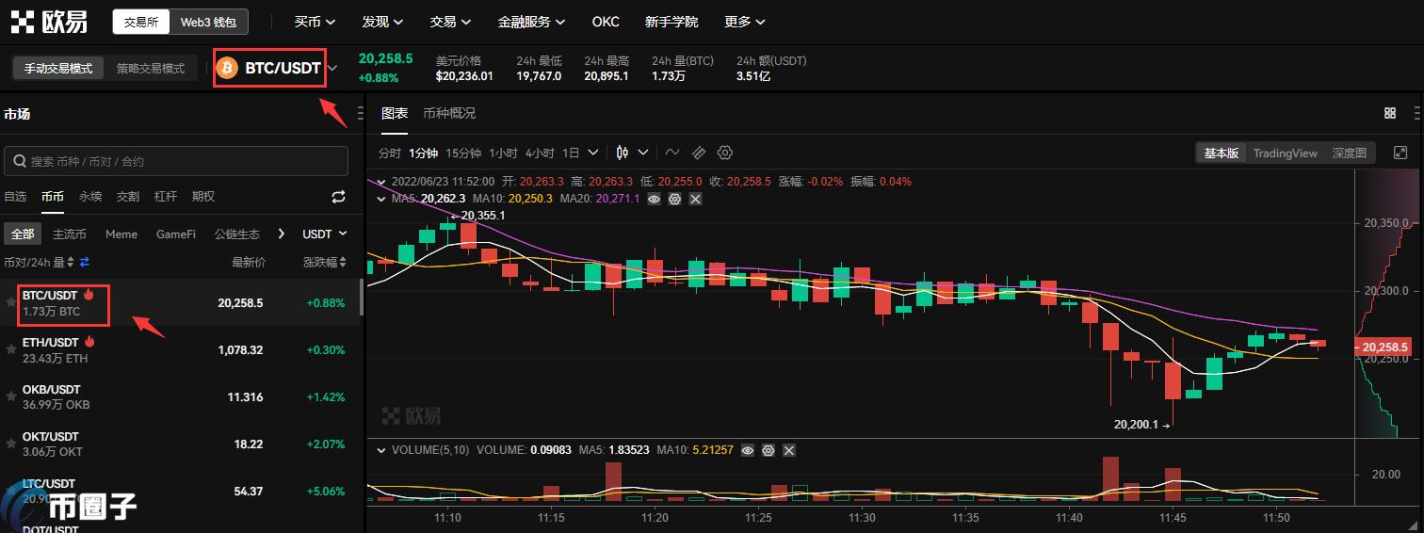Select Web3 钱包 mode
The width and height of the screenshot is (1424, 533).
point(209,22)
